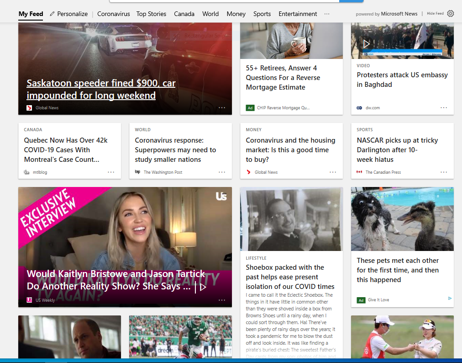Viewport: 462px width, 363px height.
Task: Click the SPORTS category label
Action: (365, 129)
